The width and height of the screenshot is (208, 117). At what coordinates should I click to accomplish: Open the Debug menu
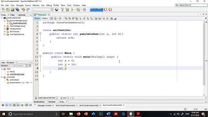click(49, 5)
